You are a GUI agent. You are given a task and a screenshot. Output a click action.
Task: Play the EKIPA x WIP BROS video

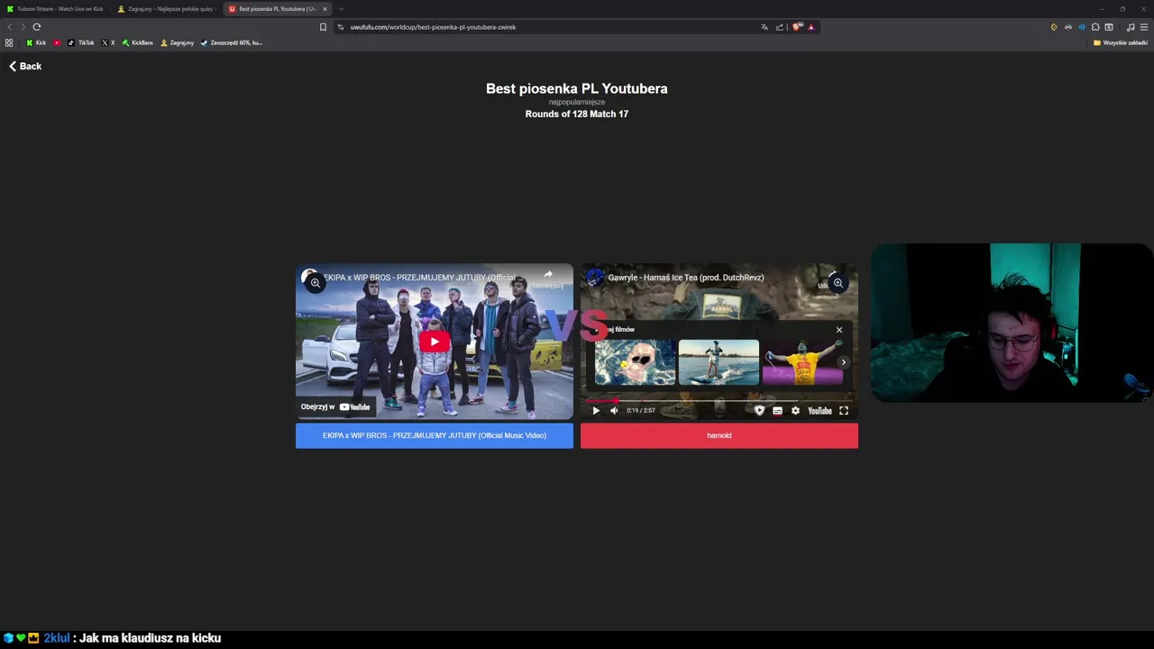pos(435,342)
